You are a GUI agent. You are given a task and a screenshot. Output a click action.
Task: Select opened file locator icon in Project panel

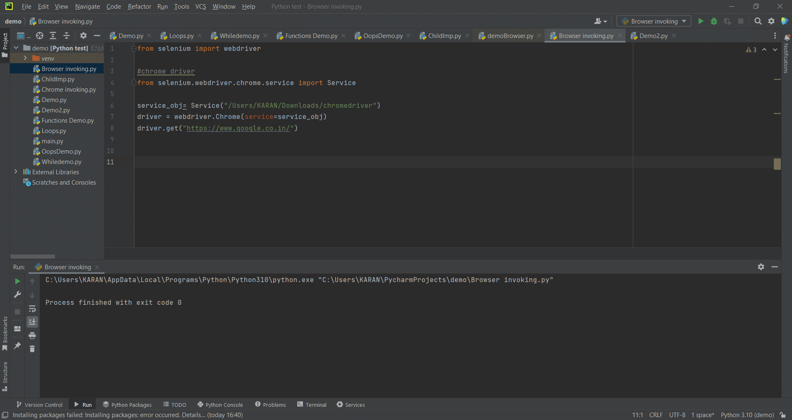point(40,36)
